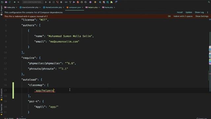The height and width of the screenshot is (119, 211).
Task: Click the inspections eye icon at editor corner
Action: (210, 20)
